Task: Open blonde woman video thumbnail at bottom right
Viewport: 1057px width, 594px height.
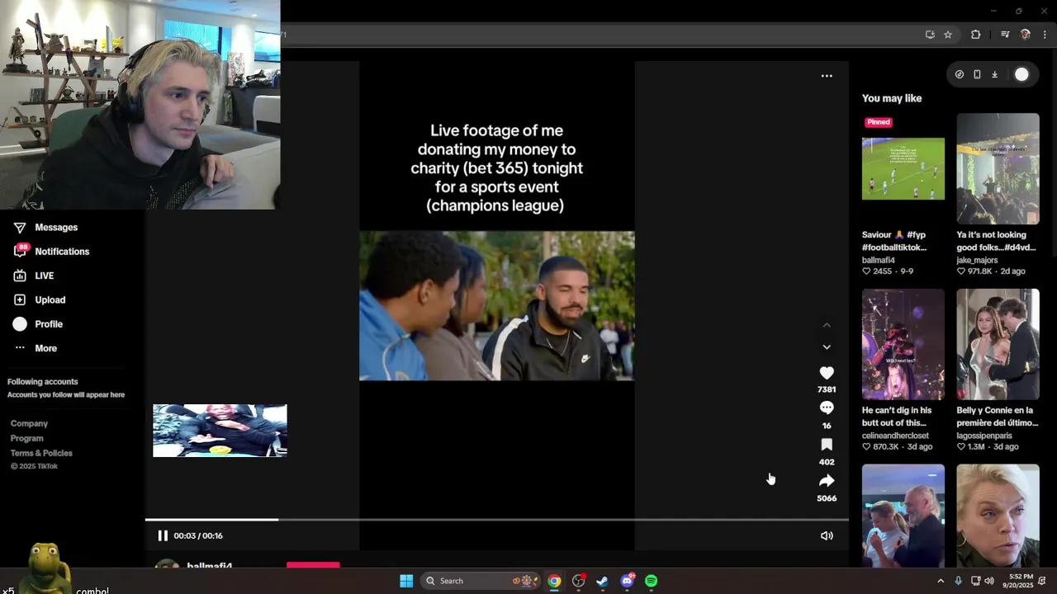Action: click(998, 515)
